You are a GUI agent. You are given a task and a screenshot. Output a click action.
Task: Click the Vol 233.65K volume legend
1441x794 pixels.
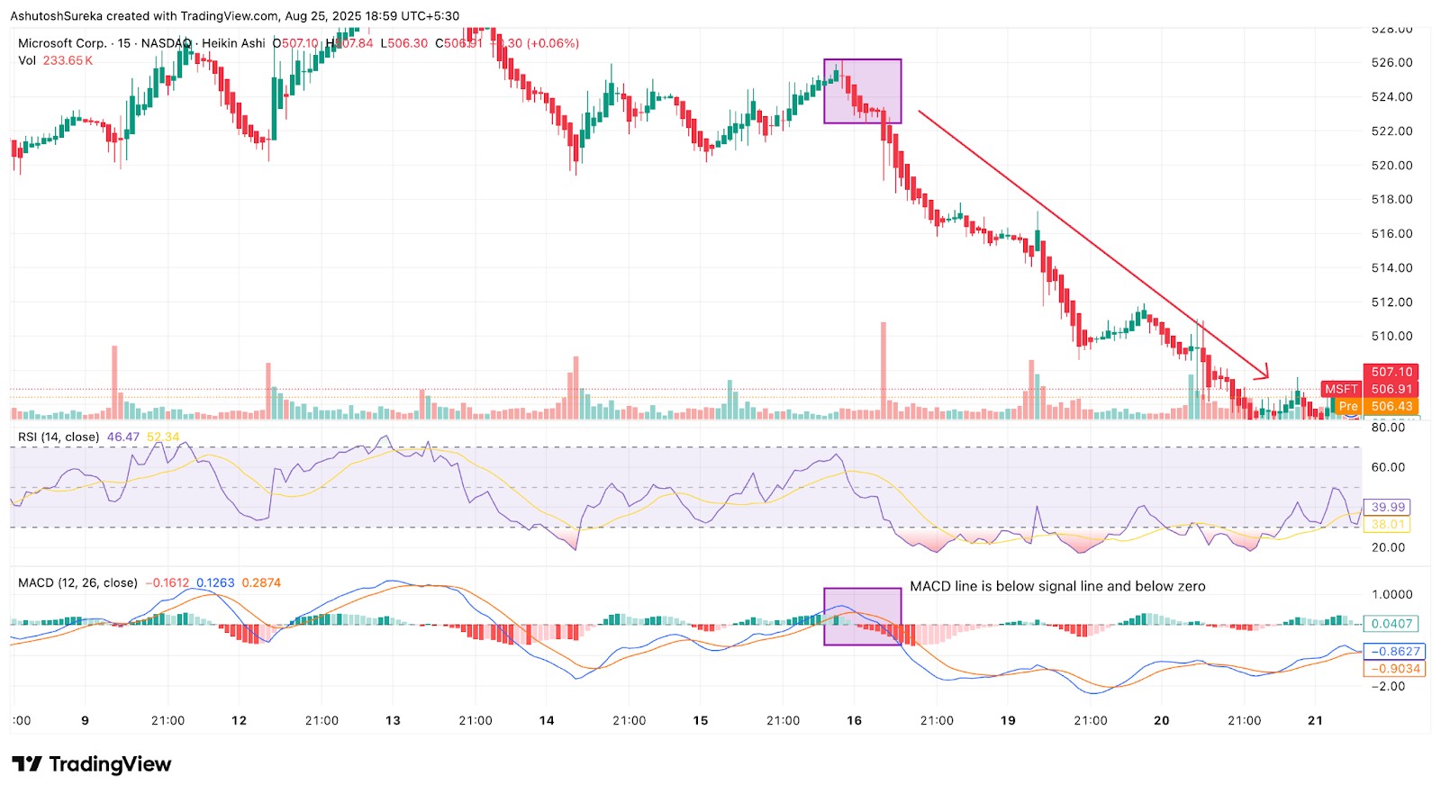pyautogui.click(x=55, y=60)
